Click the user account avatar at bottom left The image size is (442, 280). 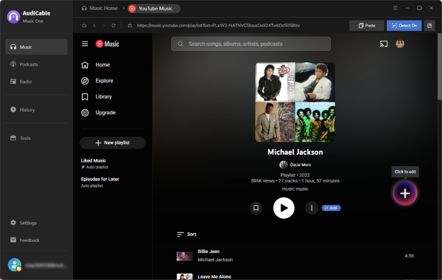(14, 265)
